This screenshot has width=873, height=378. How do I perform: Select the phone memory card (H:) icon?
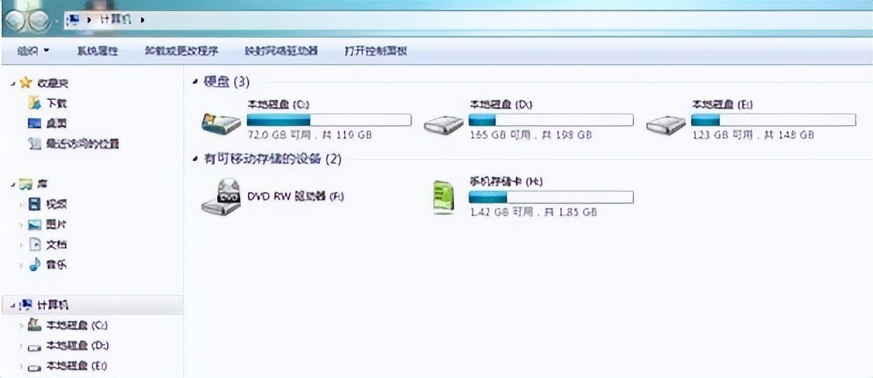(443, 197)
